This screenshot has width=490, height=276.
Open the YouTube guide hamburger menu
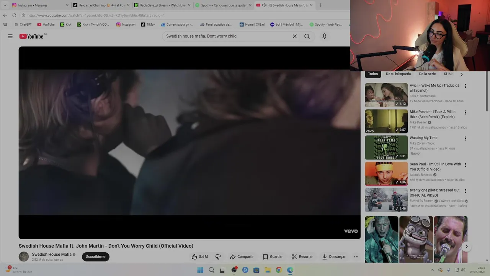pyautogui.click(x=10, y=36)
